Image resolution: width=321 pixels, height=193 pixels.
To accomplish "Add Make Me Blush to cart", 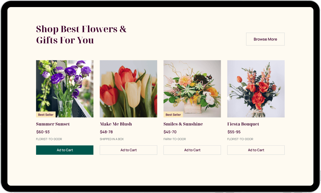I will [x=128, y=150].
